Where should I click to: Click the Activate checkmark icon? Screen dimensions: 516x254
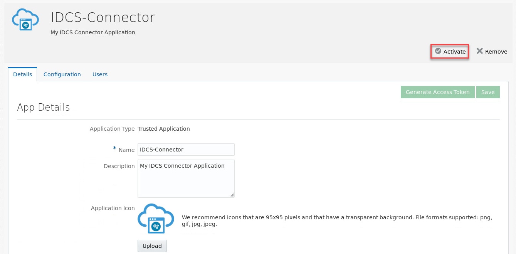pos(438,51)
